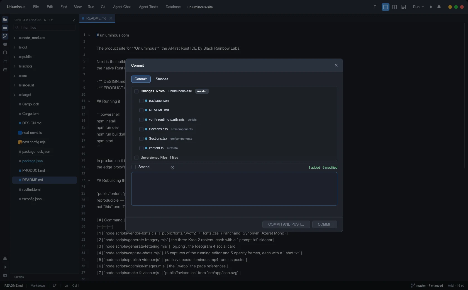This screenshot has width=468, height=290.
Task: Open commit message history clock icon
Action: 172,168
